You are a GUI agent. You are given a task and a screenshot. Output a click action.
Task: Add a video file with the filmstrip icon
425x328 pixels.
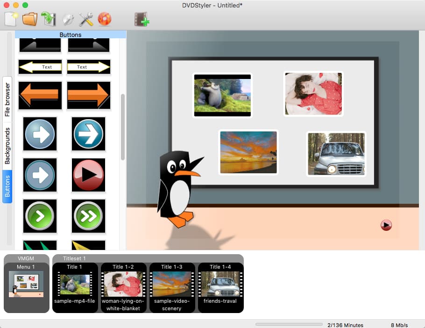click(142, 19)
